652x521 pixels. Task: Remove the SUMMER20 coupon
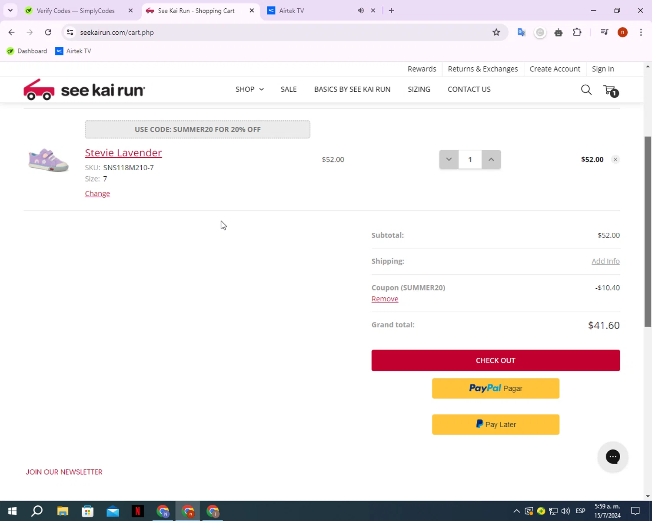pyautogui.click(x=385, y=299)
